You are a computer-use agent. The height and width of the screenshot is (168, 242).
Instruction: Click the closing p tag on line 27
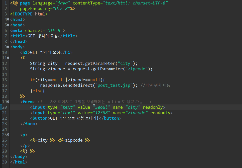point(25,146)
